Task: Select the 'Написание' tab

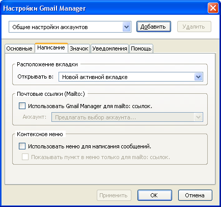Action: (x=51, y=48)
